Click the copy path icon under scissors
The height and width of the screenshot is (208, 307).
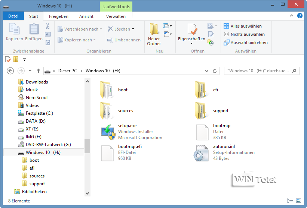coord(48,34)
